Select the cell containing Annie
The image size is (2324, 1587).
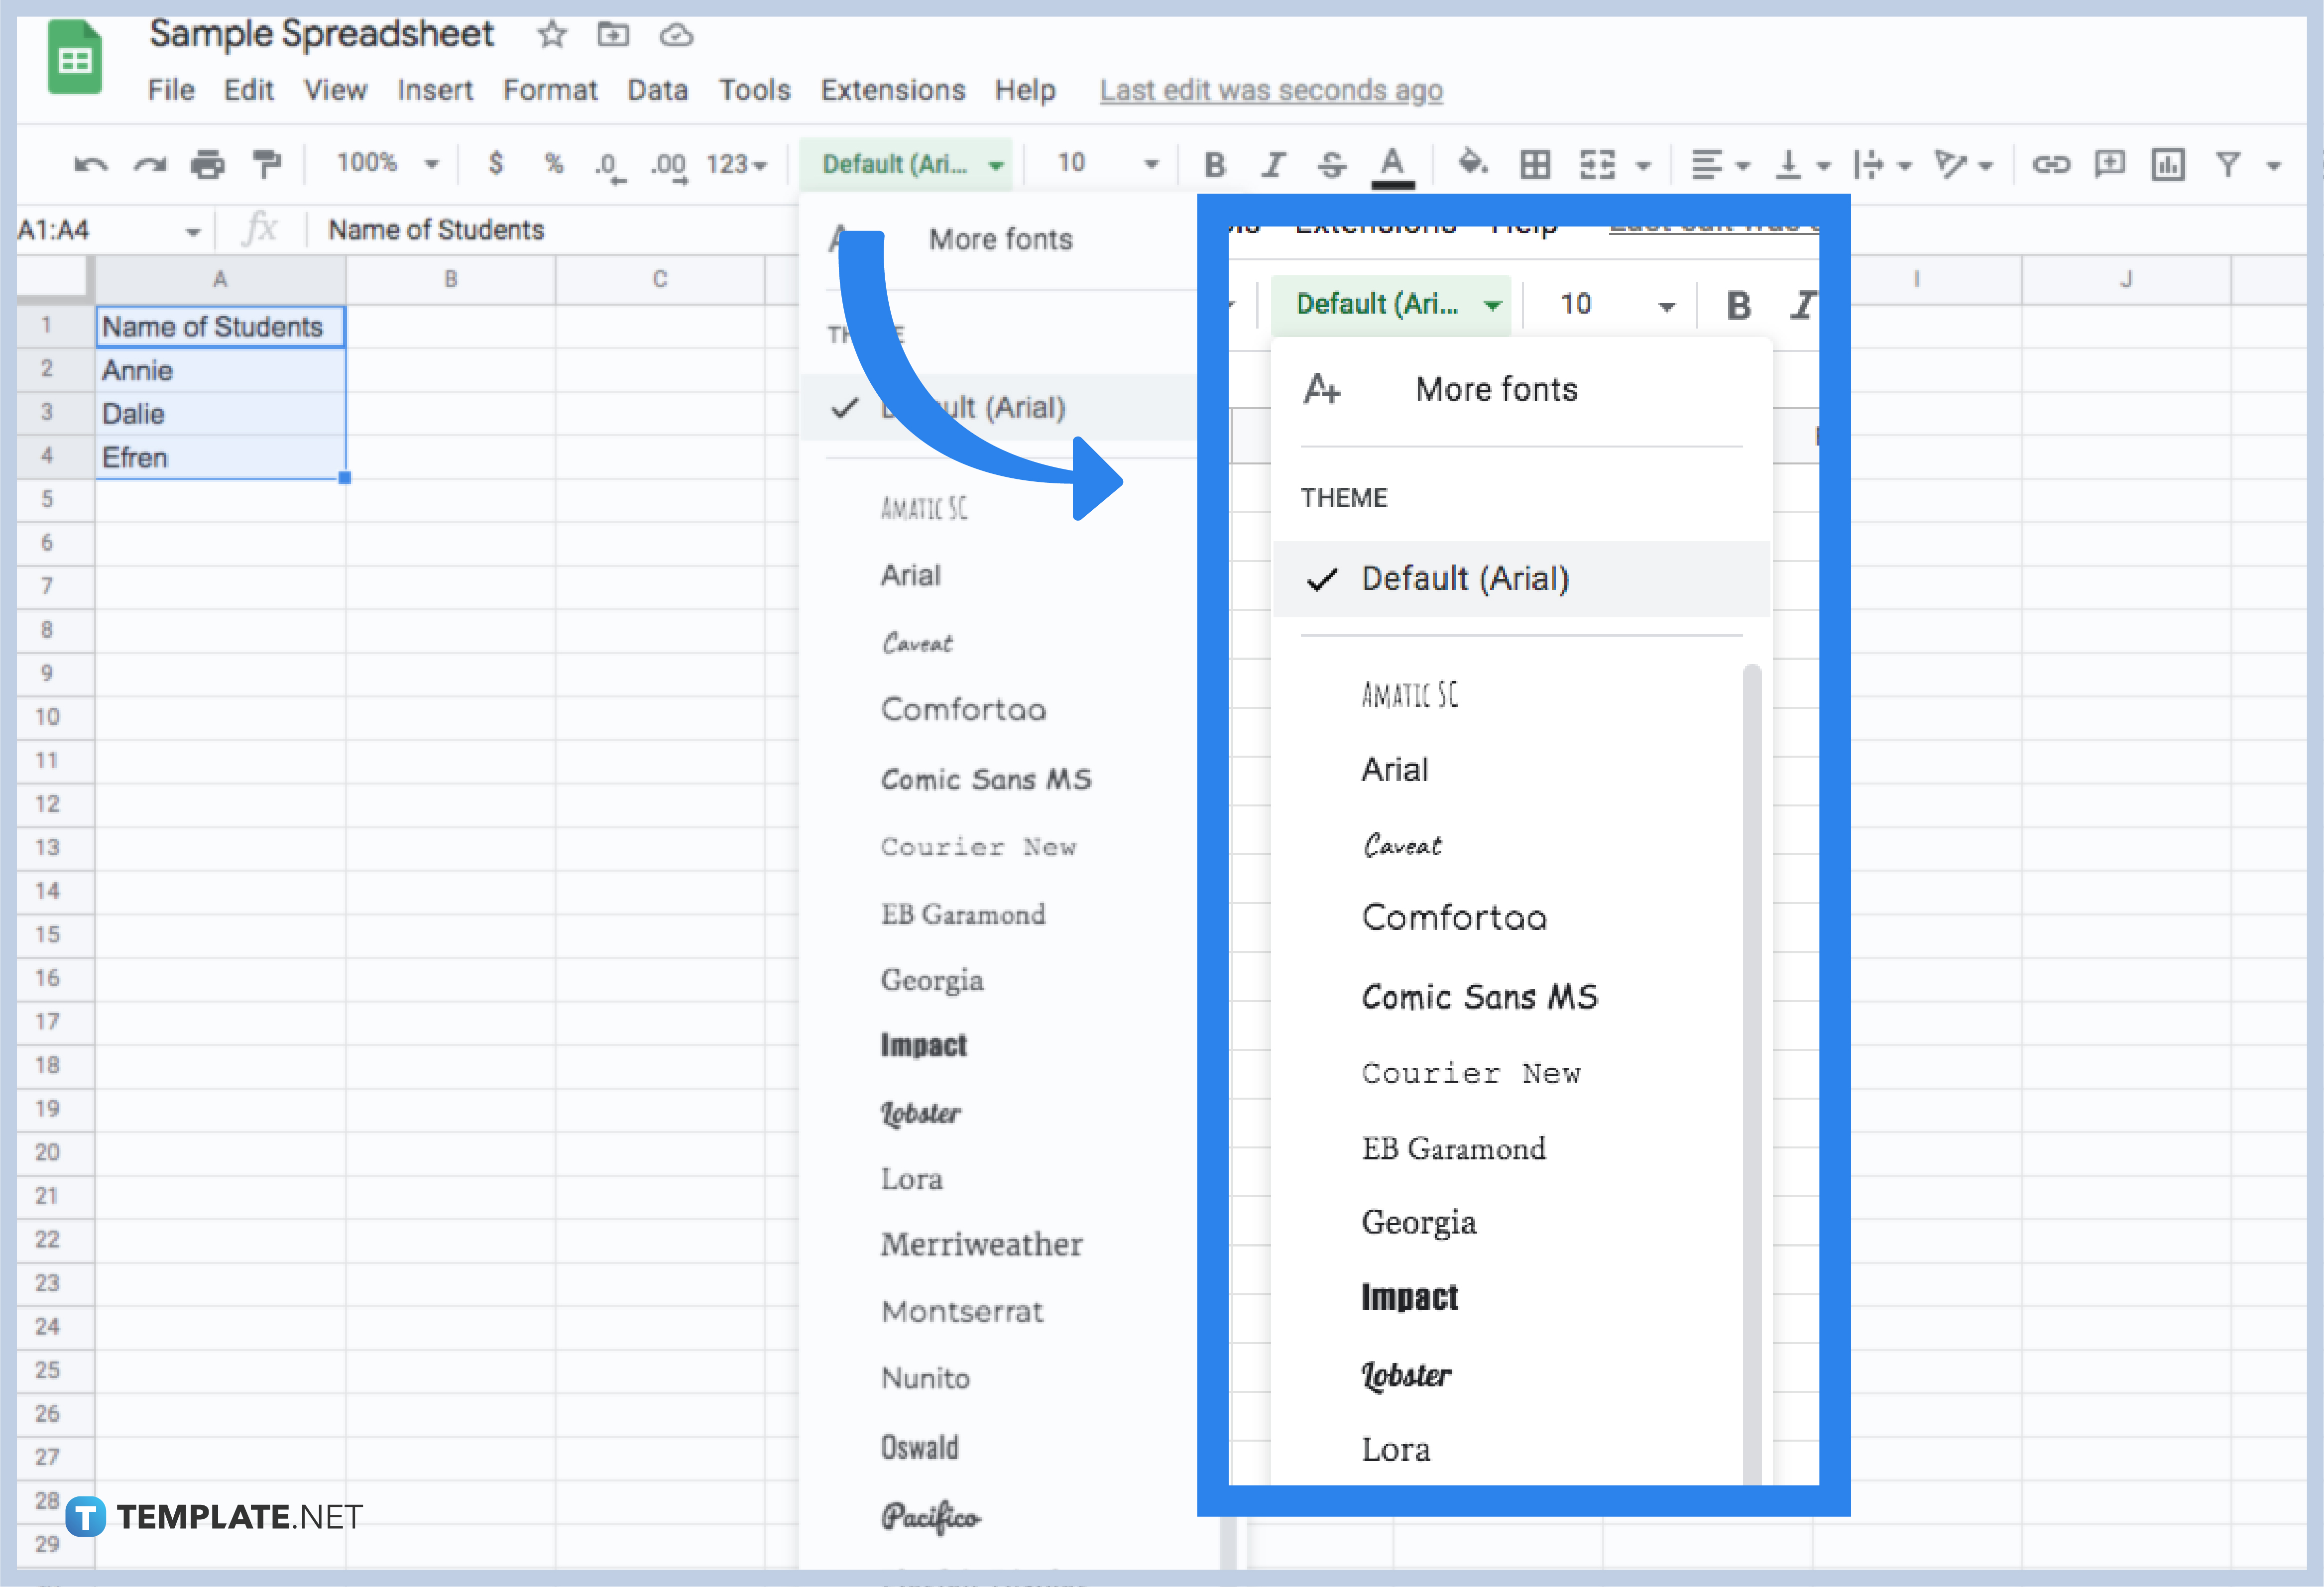220,370
